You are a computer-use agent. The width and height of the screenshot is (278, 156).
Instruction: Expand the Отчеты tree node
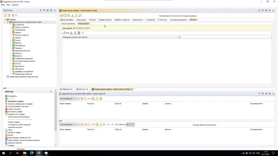click(x=10, y=64)
